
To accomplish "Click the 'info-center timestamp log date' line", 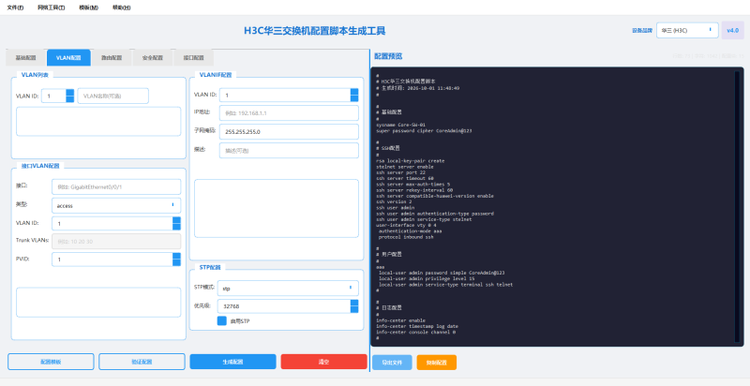I will [416, 326].
